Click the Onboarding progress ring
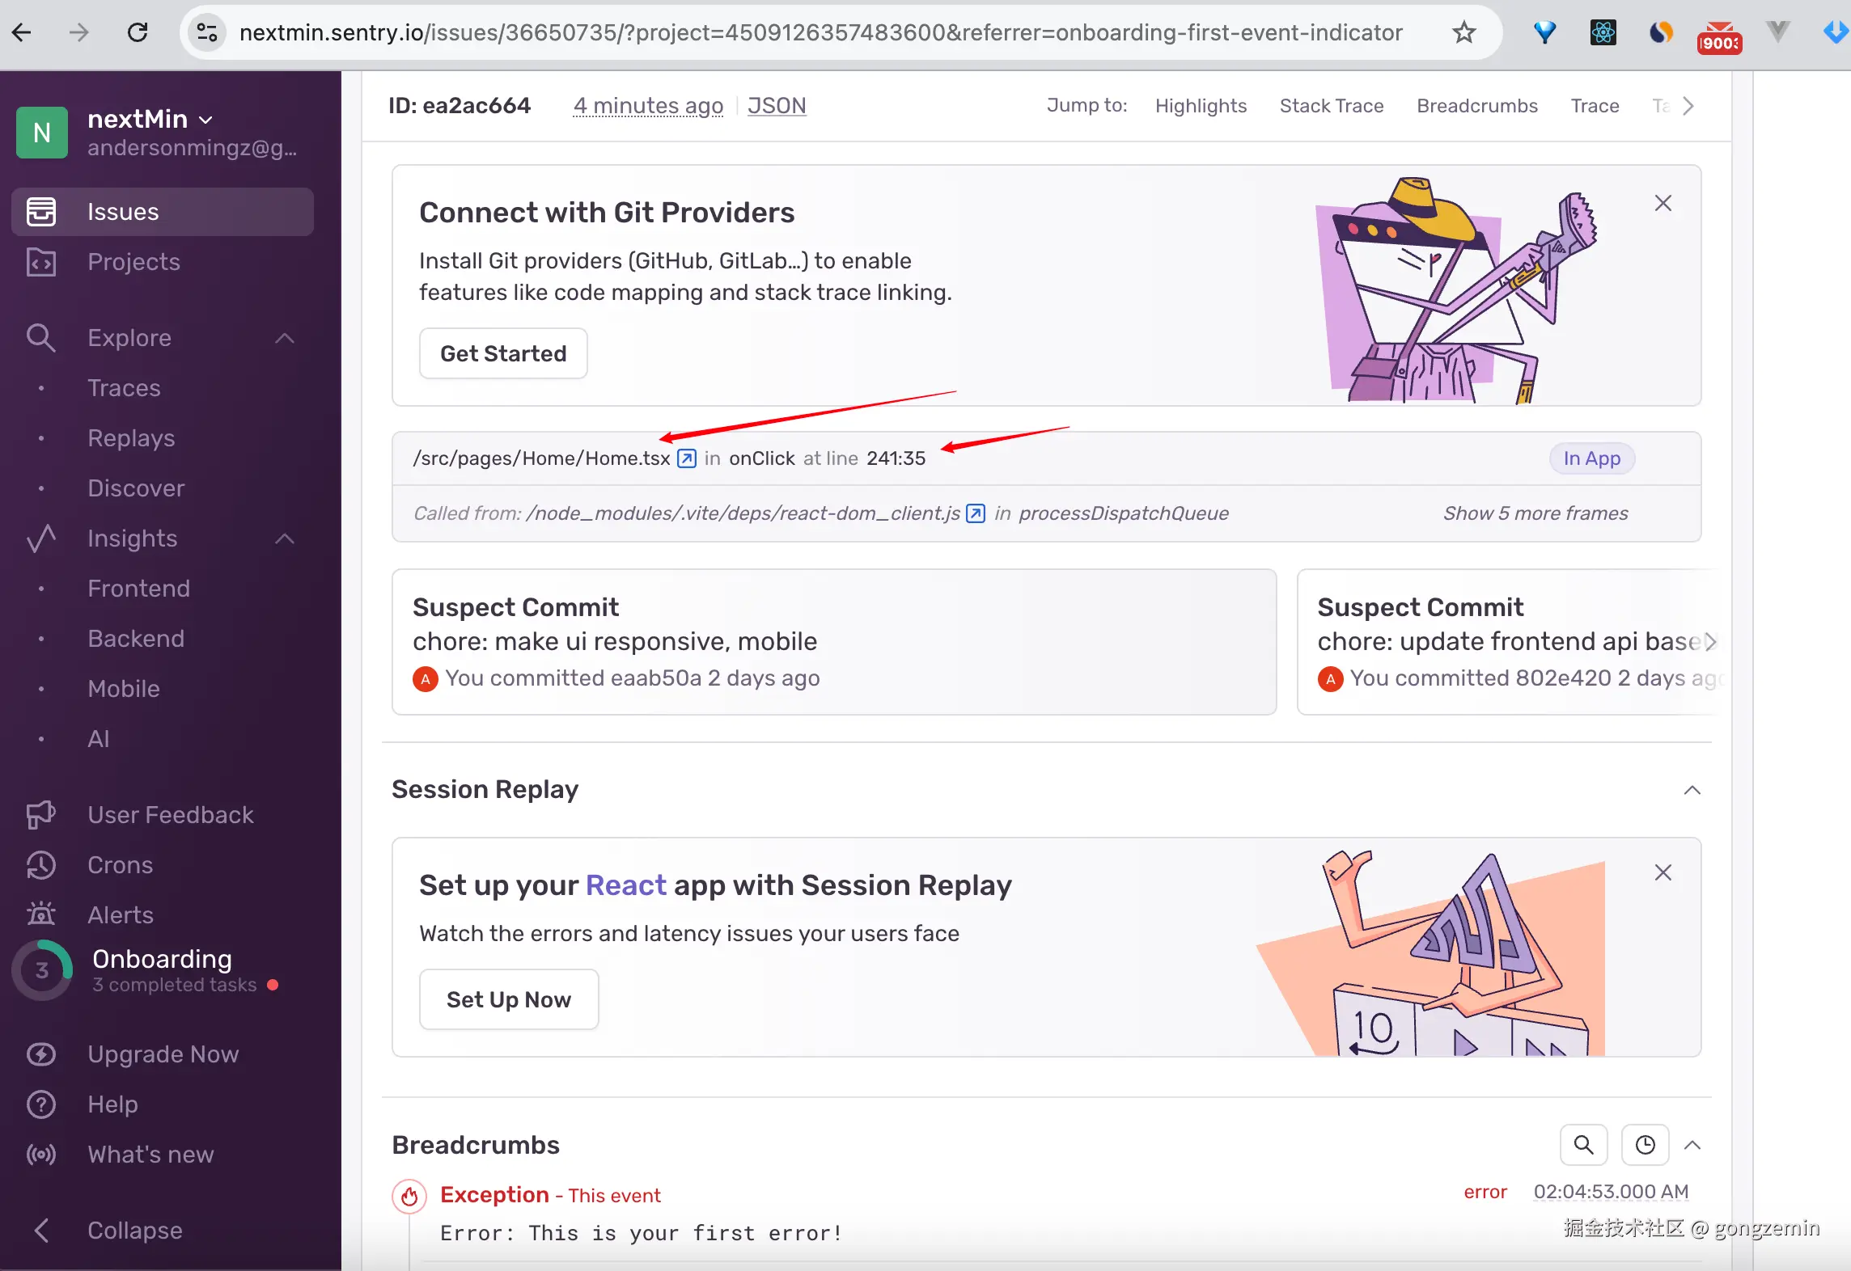 coord(42,970)
